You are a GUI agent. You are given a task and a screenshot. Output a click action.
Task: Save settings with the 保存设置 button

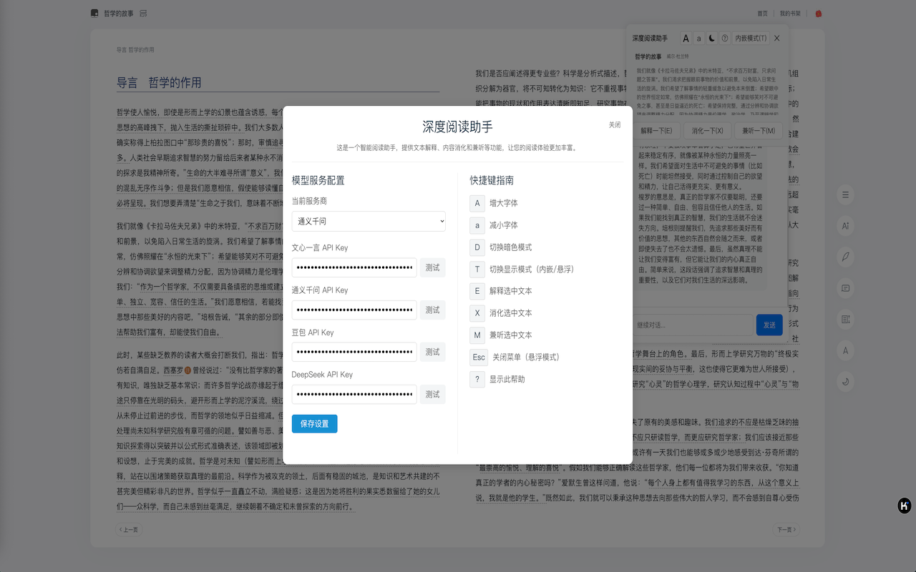pos(315,424)
